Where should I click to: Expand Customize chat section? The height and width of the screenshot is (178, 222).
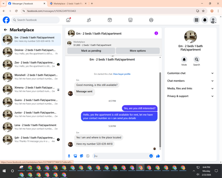point(190,73)
